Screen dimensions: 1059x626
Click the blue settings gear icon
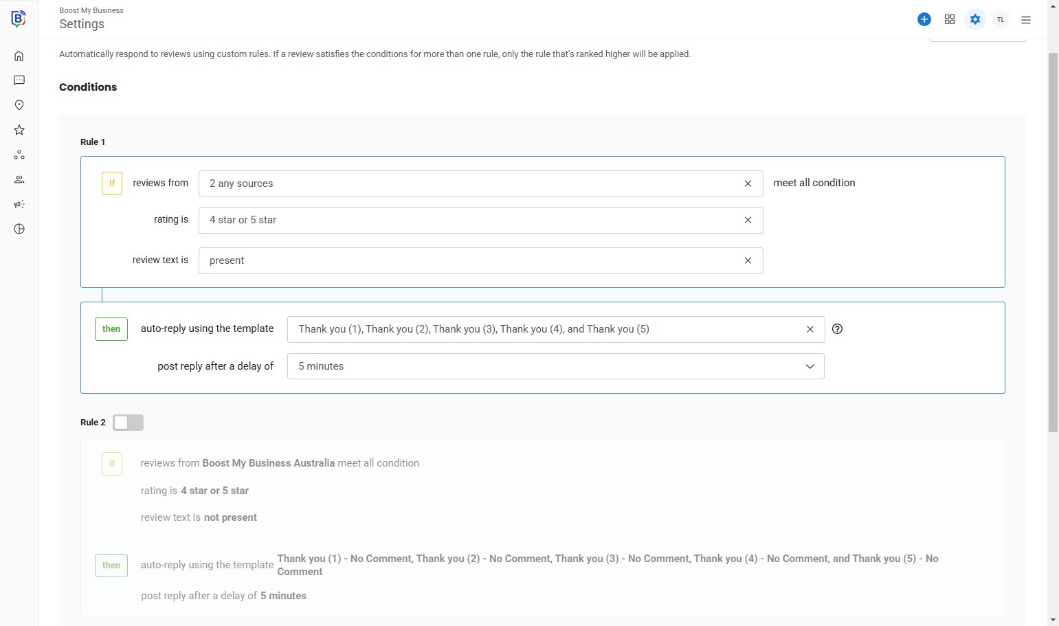click(x=975, y=19)
